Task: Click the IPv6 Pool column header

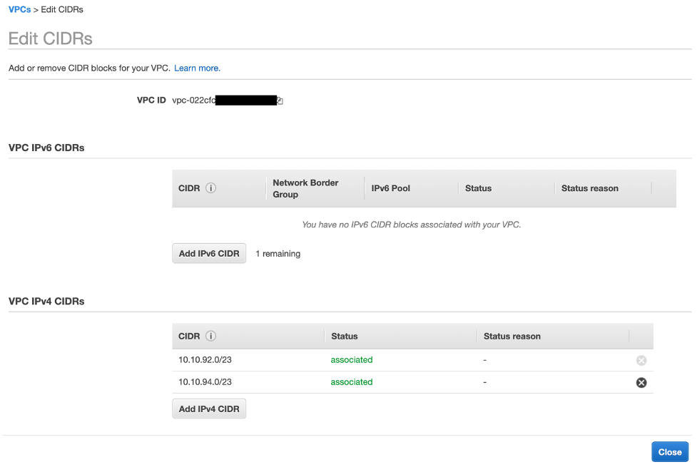Action: point(391,188)
